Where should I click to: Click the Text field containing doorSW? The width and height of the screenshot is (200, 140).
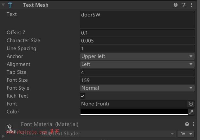click(137, 20)
